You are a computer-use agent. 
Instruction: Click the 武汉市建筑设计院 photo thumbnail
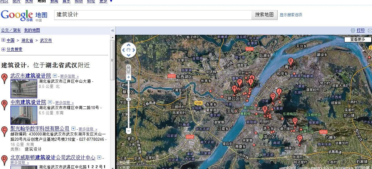[x=24, y=88]
